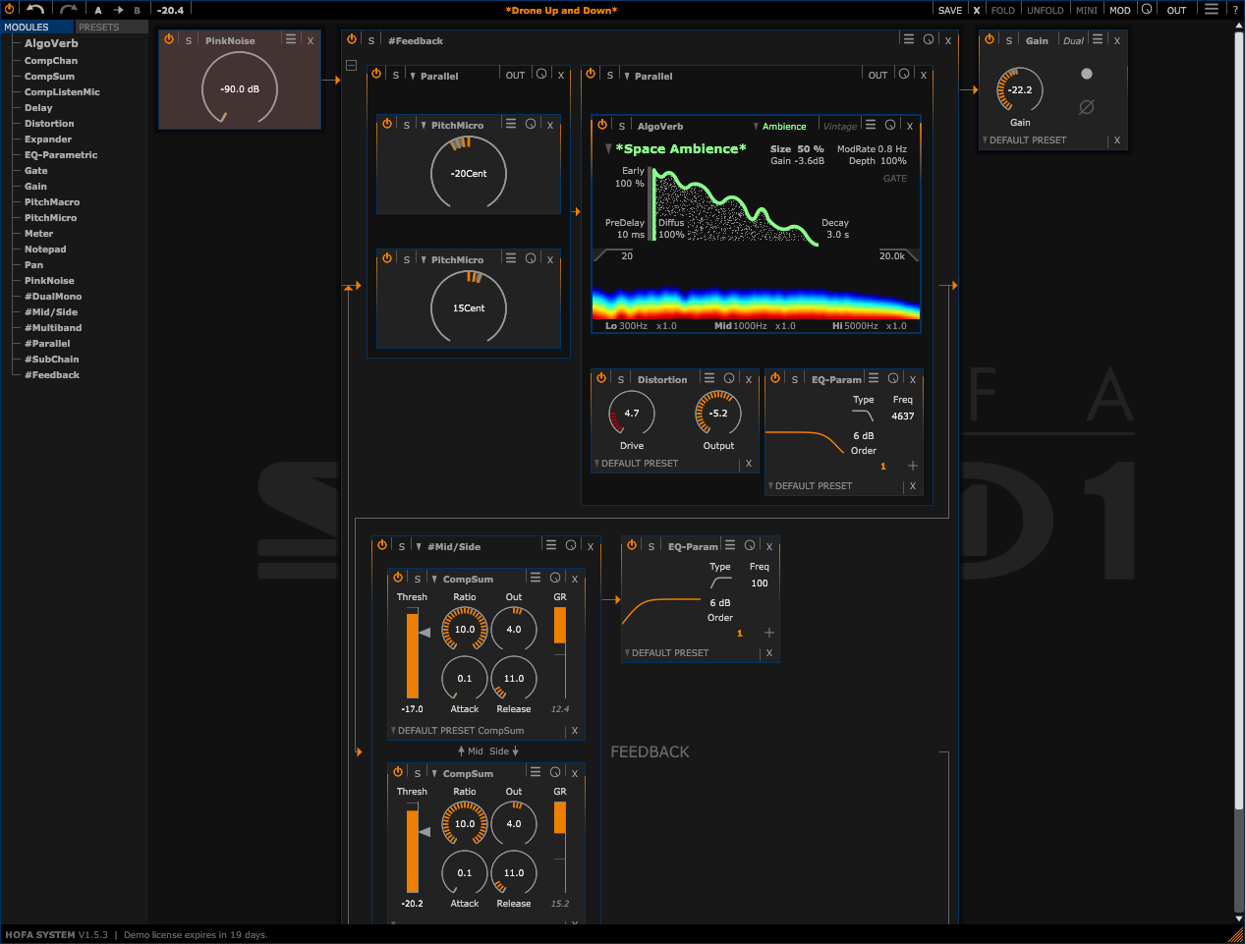Add a band with plus in the 100 Hz EQ-Param
The image size is (1245, 944).
click(x=769, y=633)
